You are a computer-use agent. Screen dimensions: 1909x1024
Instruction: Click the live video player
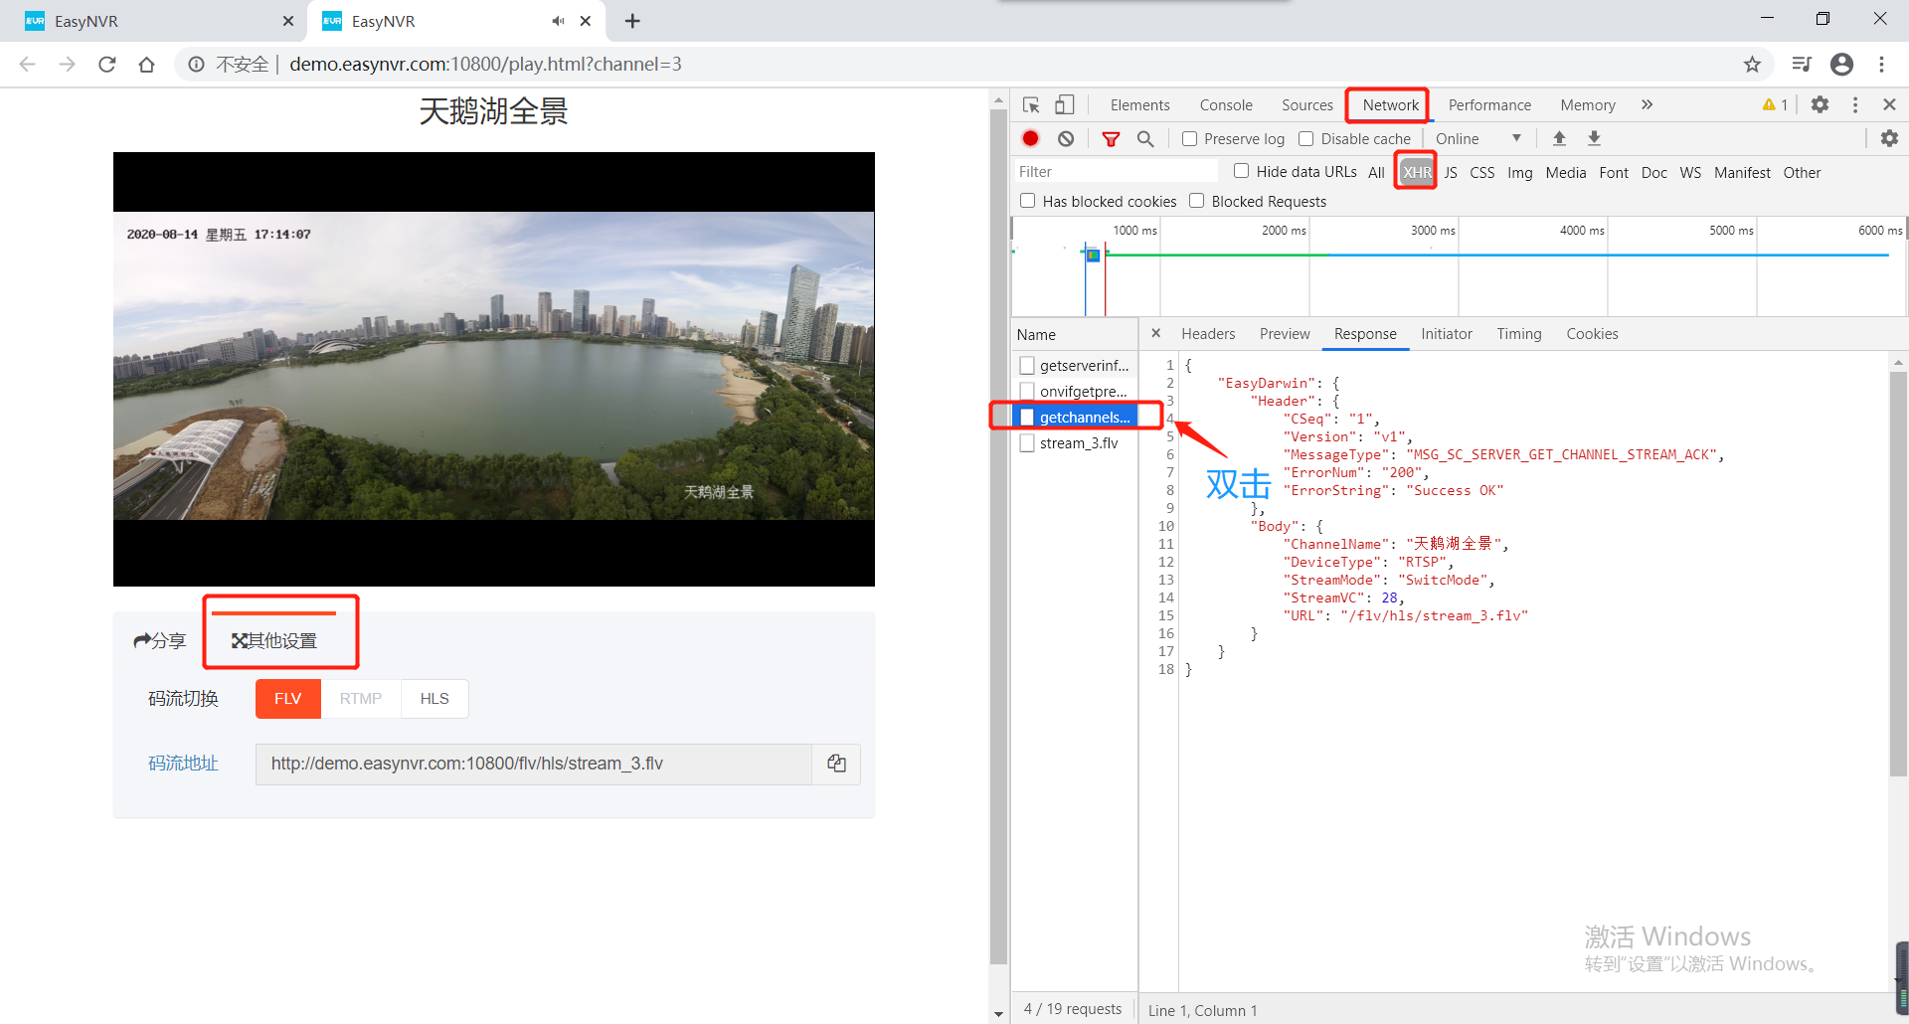[494, 369]
